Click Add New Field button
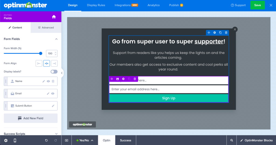 pos(31,118)
